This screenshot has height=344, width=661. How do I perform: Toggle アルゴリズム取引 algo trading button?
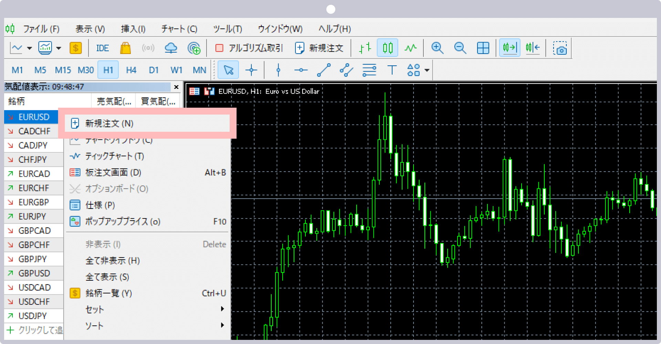[x=249, y=48]
